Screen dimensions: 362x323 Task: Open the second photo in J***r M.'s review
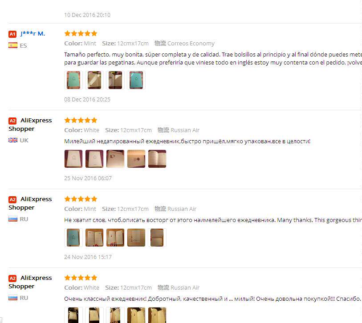pyautogui.click(x=94, y=80)
